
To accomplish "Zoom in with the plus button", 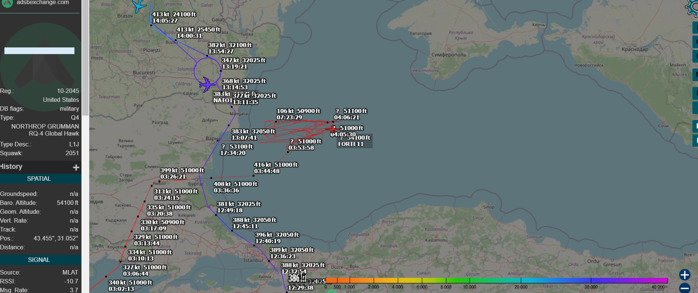I will (684, 274).
